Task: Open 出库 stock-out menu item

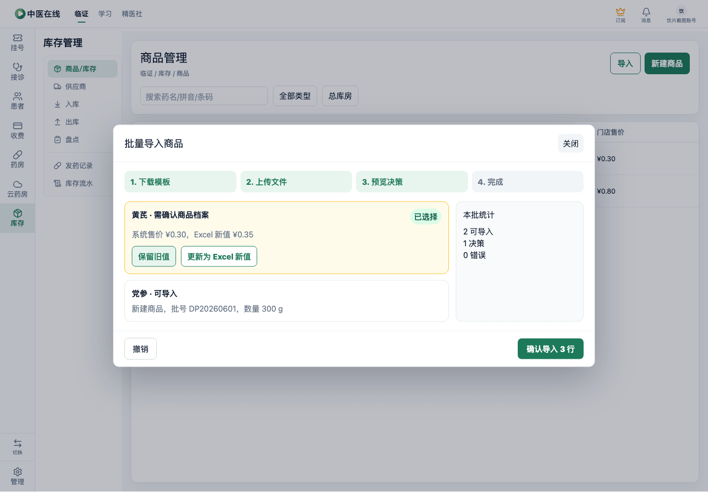Action: click(x=83, y=122)
